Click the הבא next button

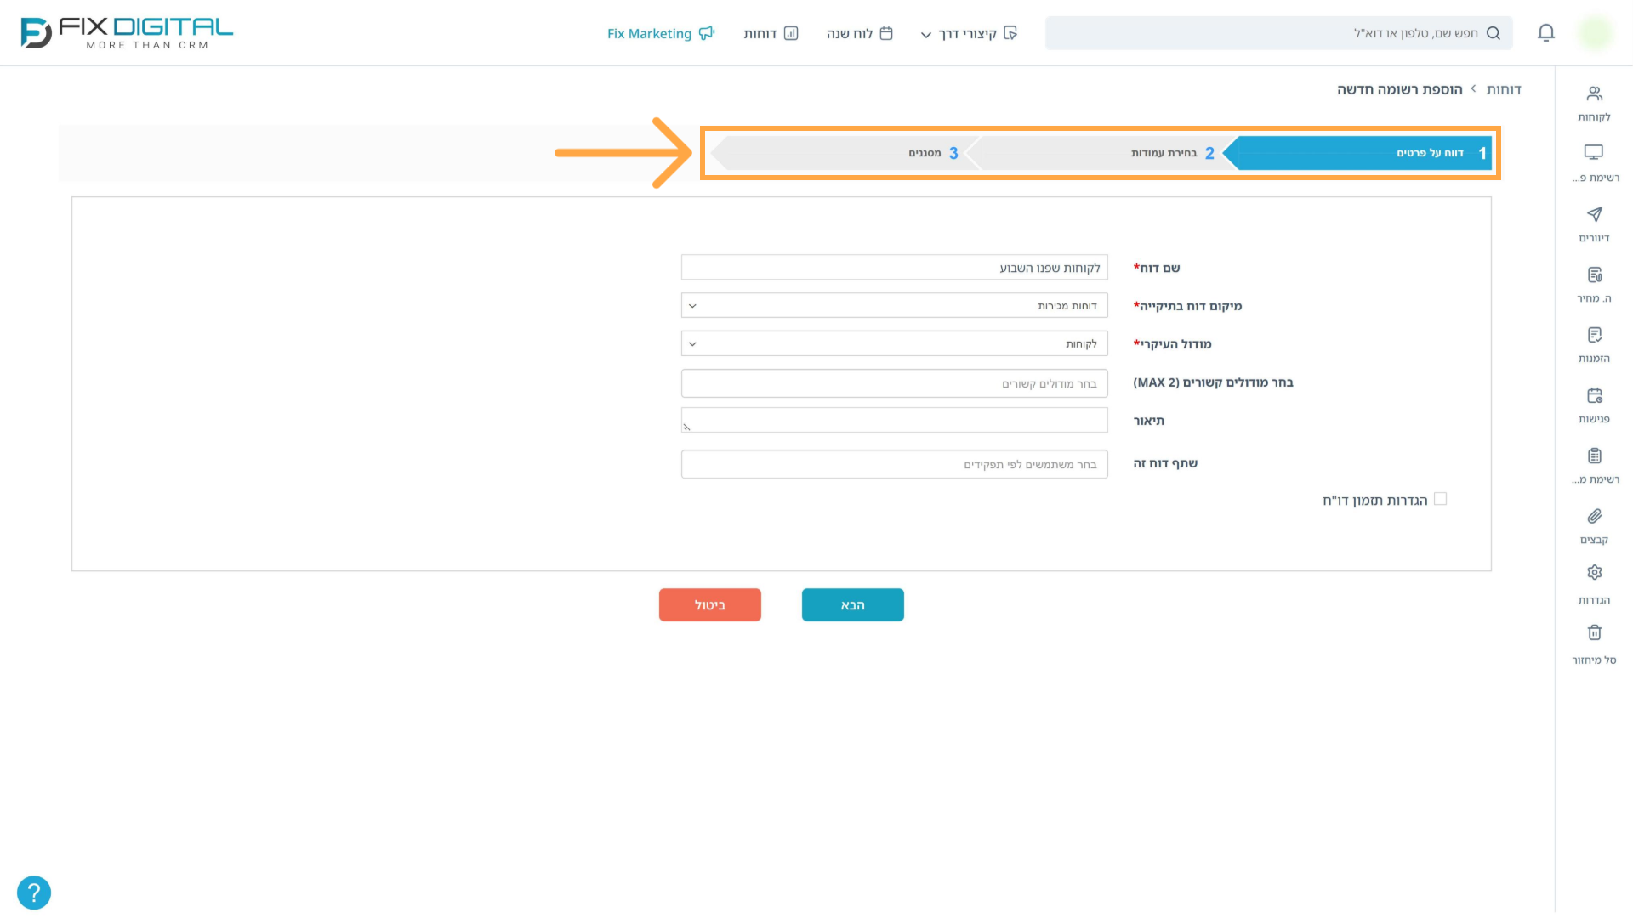pyautogui.click(x=852, y=605)
